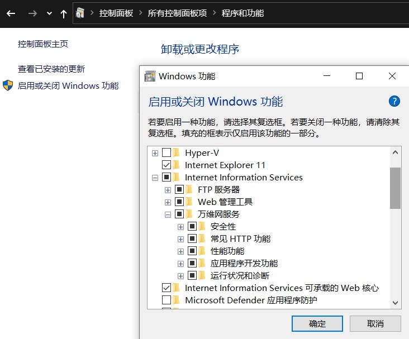Cancel with the 取消 button

(x=375, y=323)
